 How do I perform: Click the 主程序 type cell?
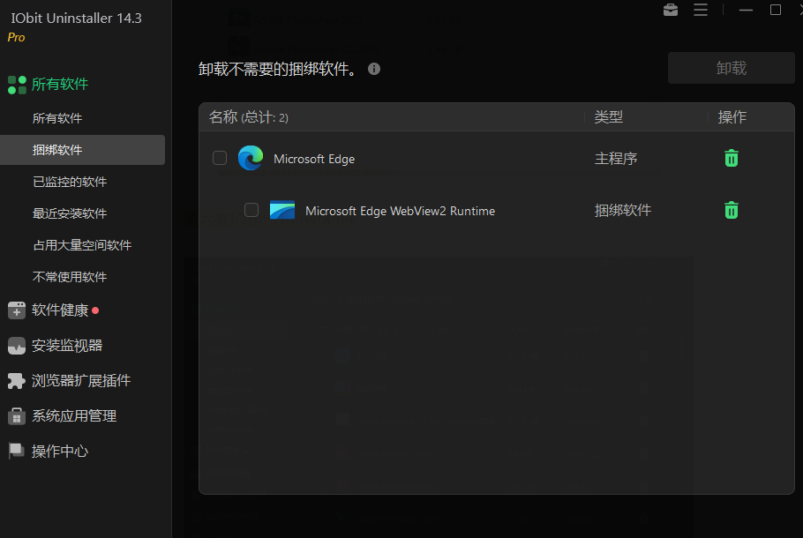point(616,159)
